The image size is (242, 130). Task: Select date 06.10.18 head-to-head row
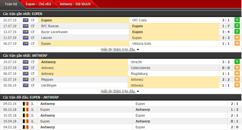pos(10,109)
